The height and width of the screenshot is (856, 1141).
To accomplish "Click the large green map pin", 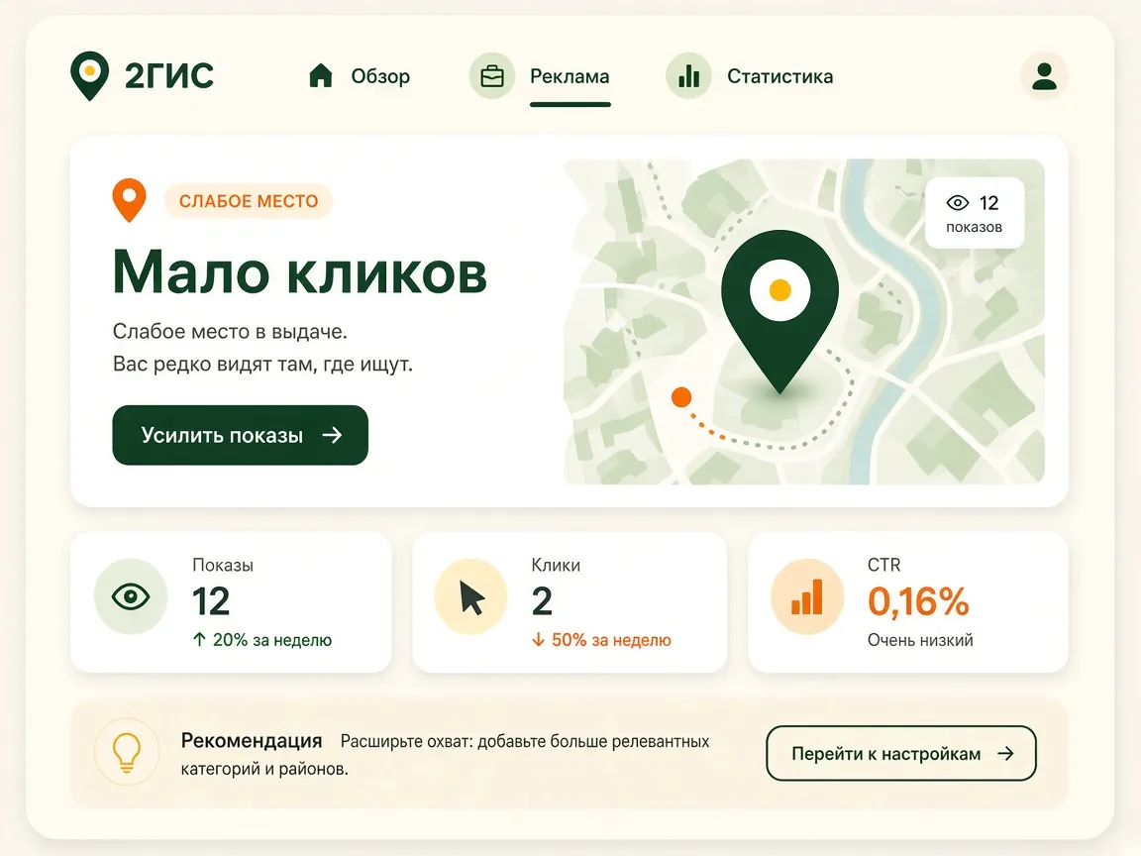I will pos(780,311).
